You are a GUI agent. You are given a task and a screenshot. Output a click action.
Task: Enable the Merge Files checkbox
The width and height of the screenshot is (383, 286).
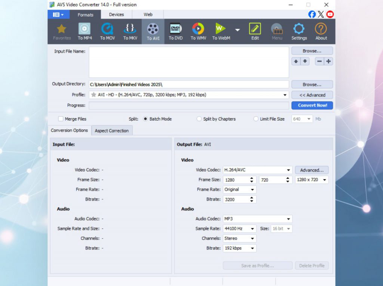tap(61, 119)
